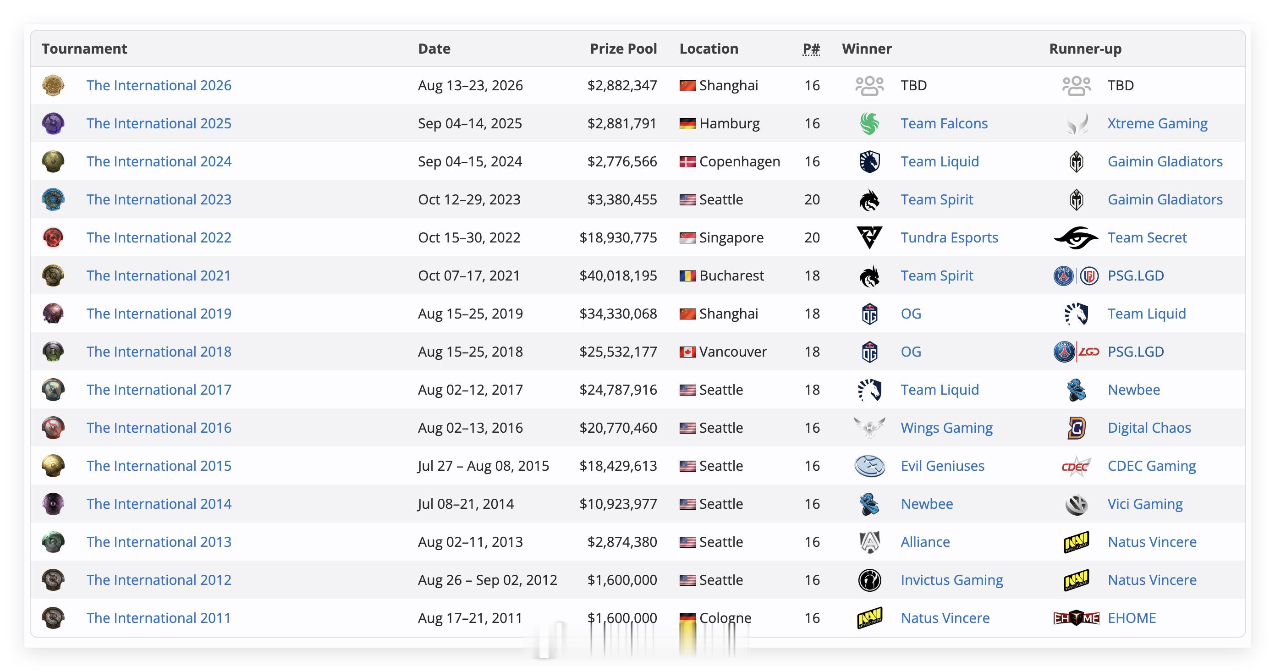The height and width of the screenshot is (672, 1275).
Task: Follow the EHOME runner-up link
Action: (x=1132, y=618)
